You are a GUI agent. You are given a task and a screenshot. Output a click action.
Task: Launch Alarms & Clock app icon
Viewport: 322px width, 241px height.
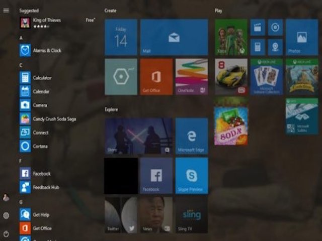[25, 50]
